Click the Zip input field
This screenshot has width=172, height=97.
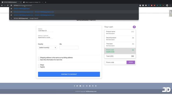69,48
